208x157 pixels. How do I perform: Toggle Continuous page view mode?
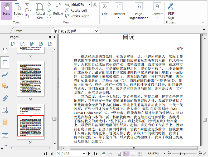coord(126,154)
